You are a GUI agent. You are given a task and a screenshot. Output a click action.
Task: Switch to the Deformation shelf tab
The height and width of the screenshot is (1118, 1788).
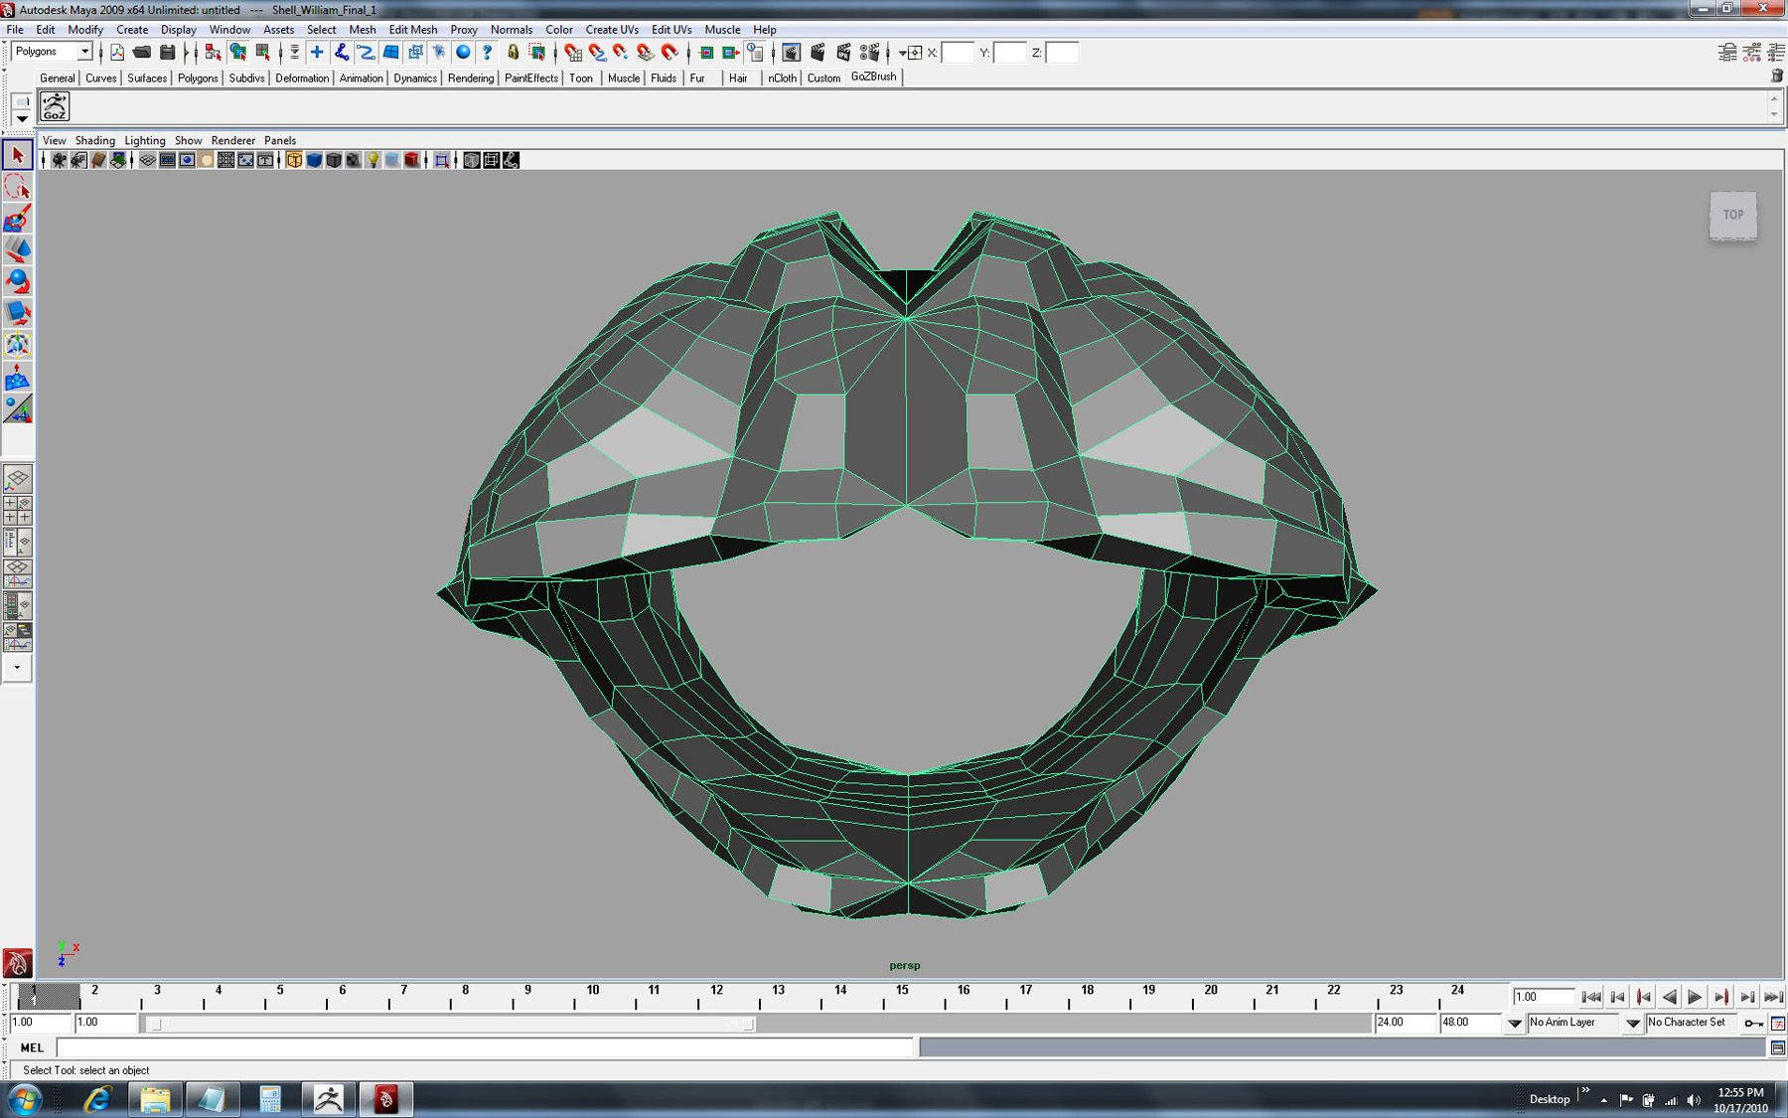click(x=301, y=78)
